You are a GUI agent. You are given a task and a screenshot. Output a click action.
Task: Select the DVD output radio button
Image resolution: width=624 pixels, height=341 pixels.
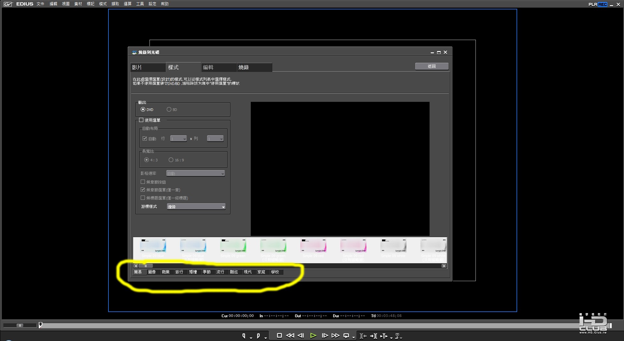[143, 109]
